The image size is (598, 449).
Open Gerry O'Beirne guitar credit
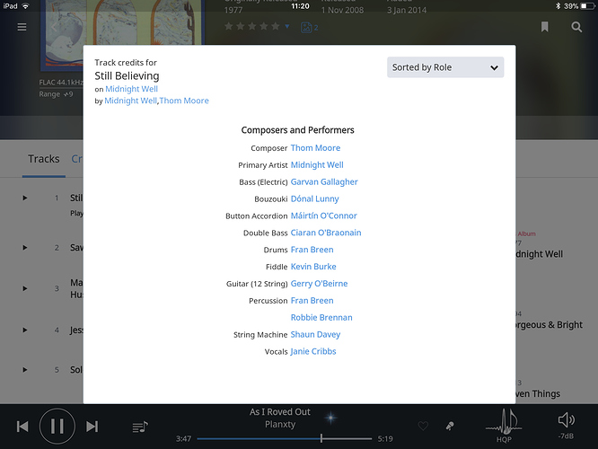coord(320,284)
